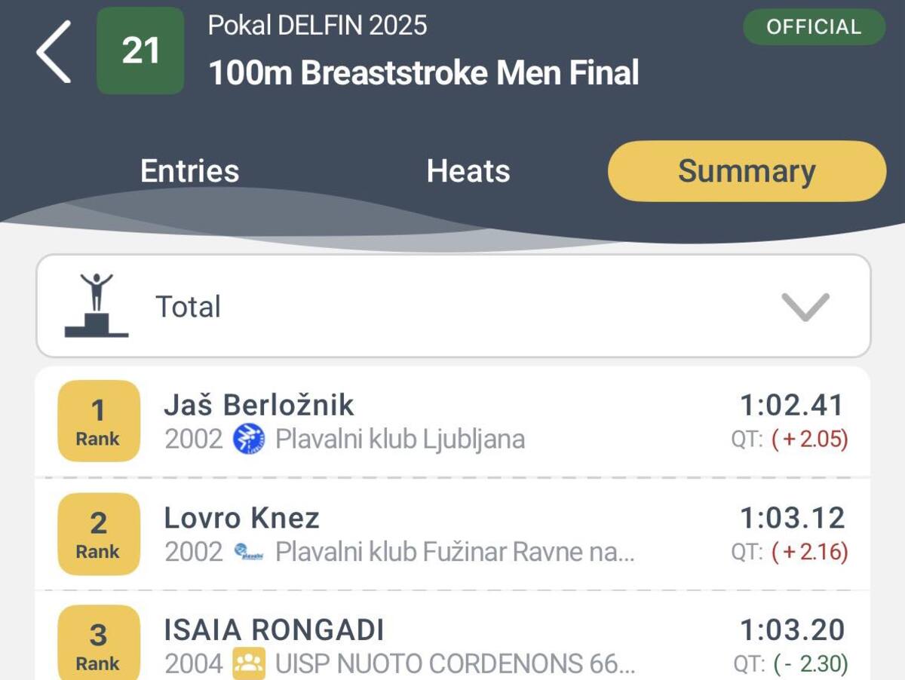
Task: Tap the Fužinar Ravne club logo
Action: (x=249, y=552)
